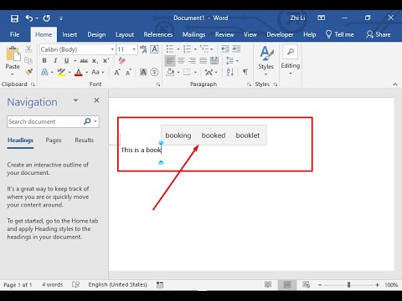Sort the selected text

[x=229, y=73]
